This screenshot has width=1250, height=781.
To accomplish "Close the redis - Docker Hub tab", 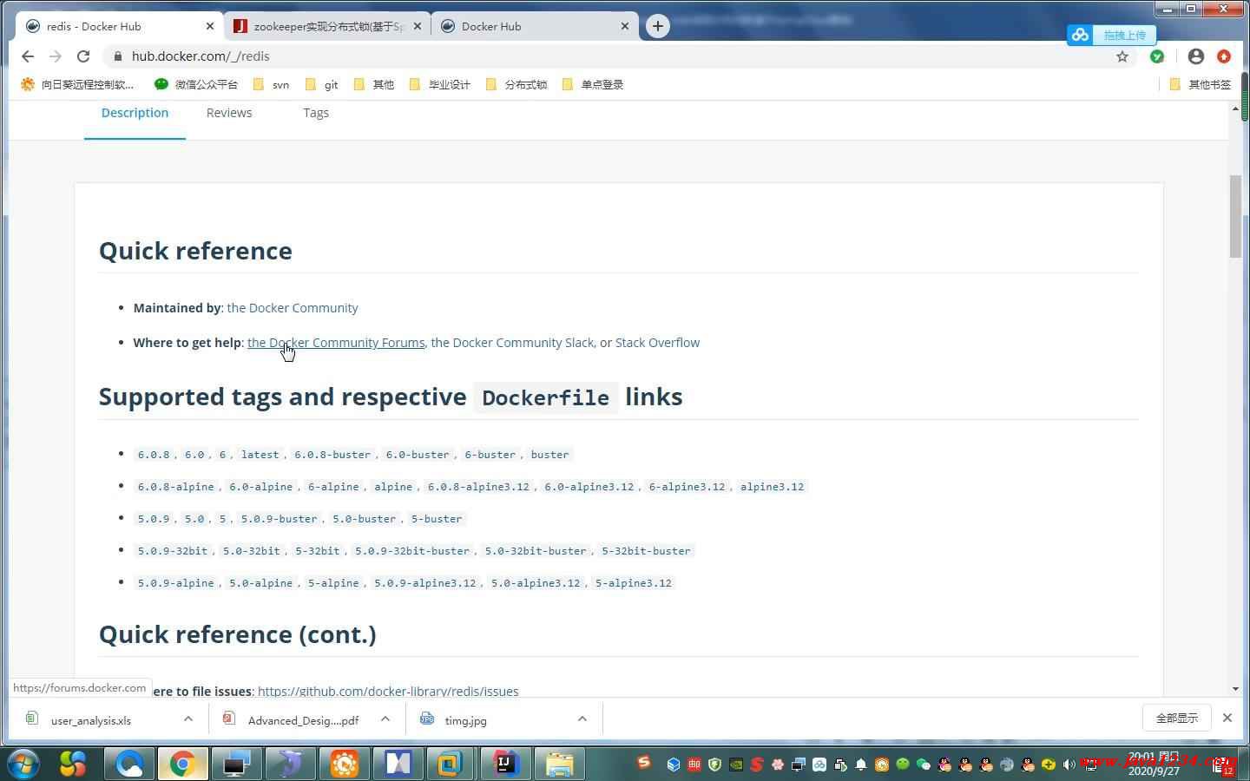I will coord(209,26).
